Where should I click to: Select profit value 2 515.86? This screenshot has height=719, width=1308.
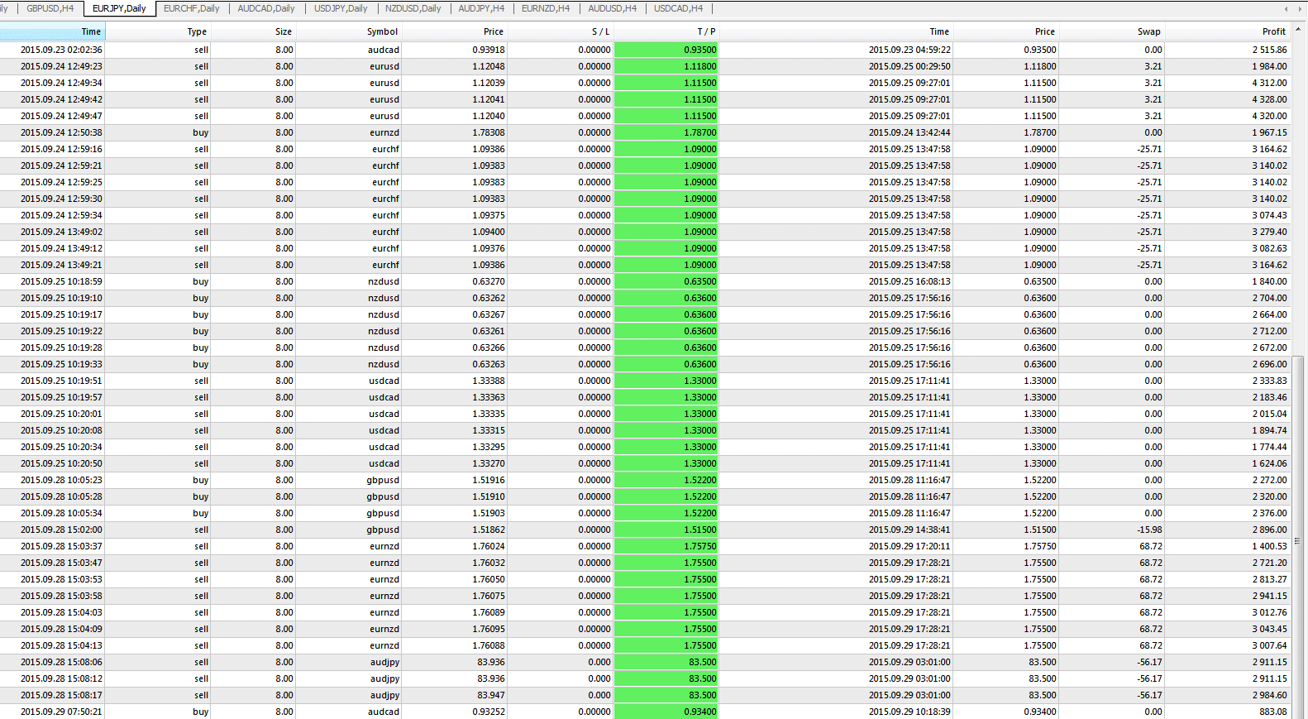[1269, 50]
